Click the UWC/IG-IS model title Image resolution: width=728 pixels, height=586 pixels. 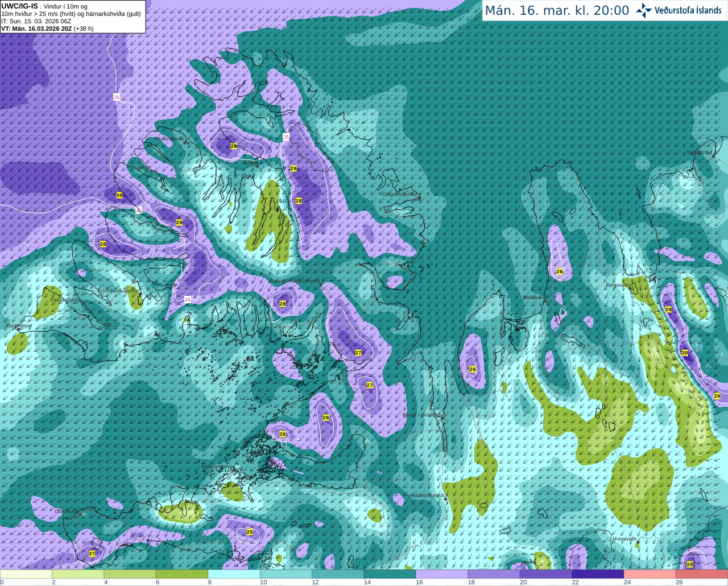click(20, 6)
